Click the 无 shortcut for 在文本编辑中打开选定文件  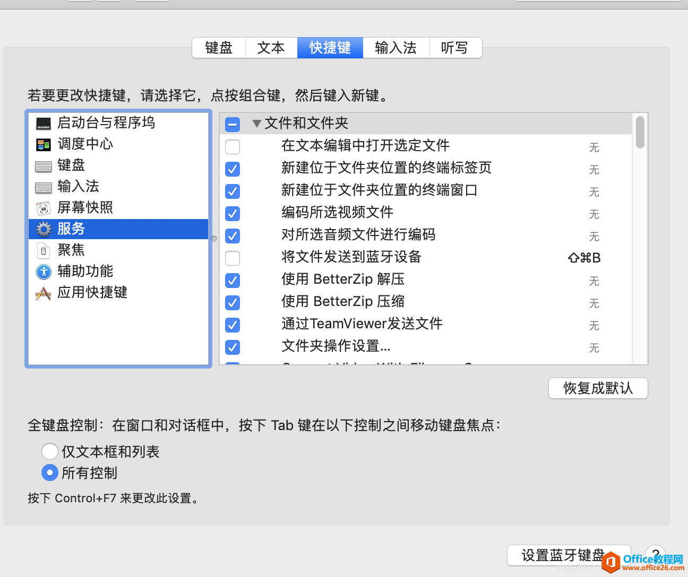[x=594, y=147]
